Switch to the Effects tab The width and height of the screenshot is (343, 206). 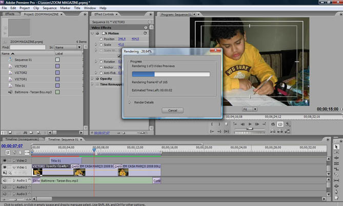tap(10, 14)
